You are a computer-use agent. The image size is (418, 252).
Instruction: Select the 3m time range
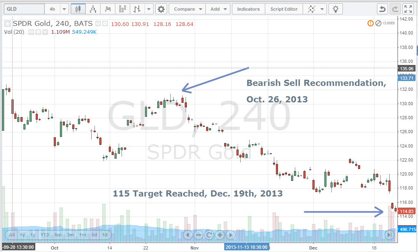[x=70, y=235]
